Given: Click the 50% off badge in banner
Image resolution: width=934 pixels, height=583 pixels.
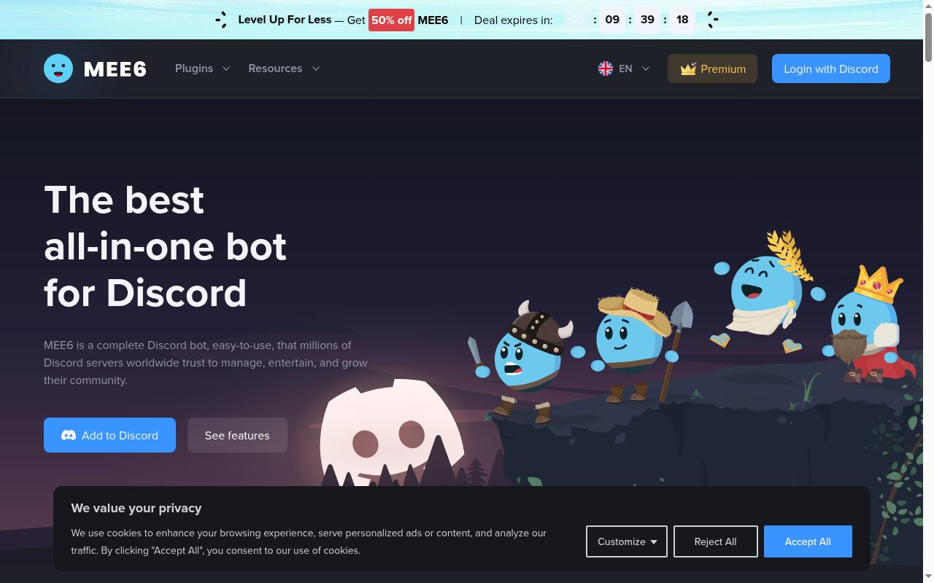Looking at the screenshot, I should pos(391,20).
